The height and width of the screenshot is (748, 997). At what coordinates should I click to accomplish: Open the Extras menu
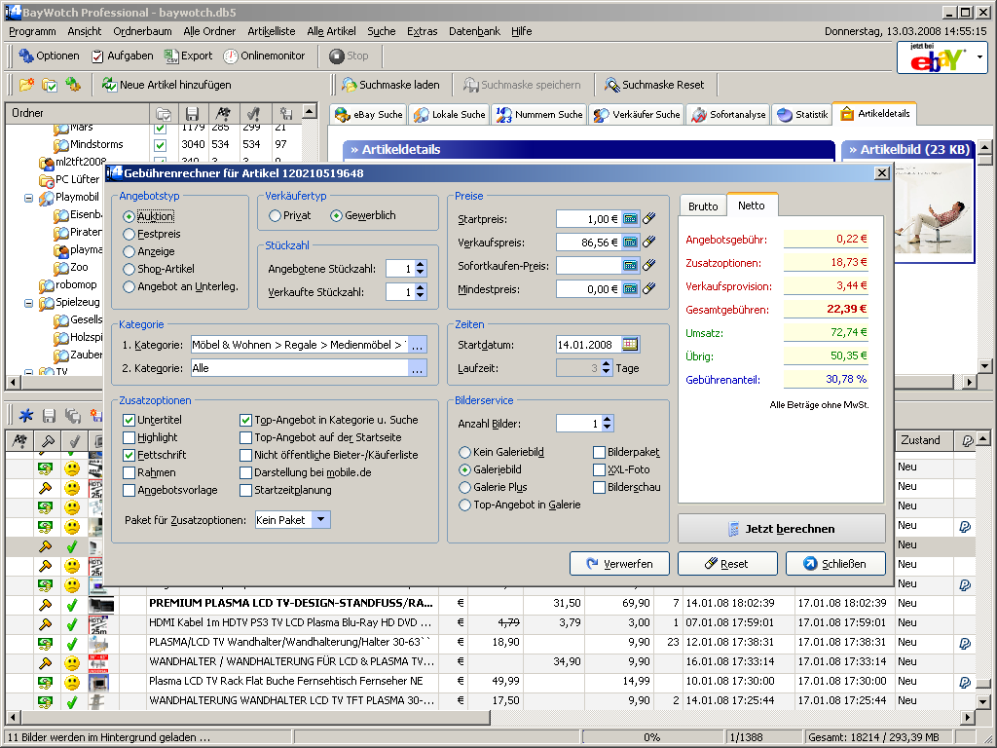(423, 31)
